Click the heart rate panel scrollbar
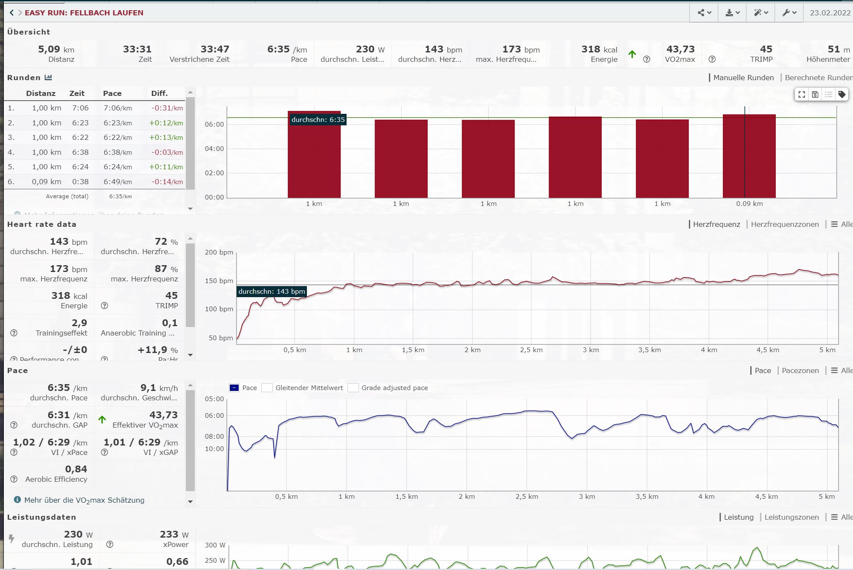 pyautogui.click(x=191, y=286)
